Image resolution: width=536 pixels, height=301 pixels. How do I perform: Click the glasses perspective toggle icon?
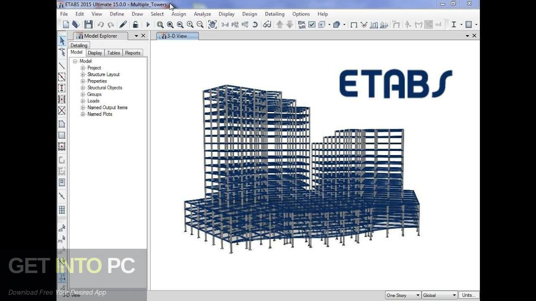click(x=267, y=25)
